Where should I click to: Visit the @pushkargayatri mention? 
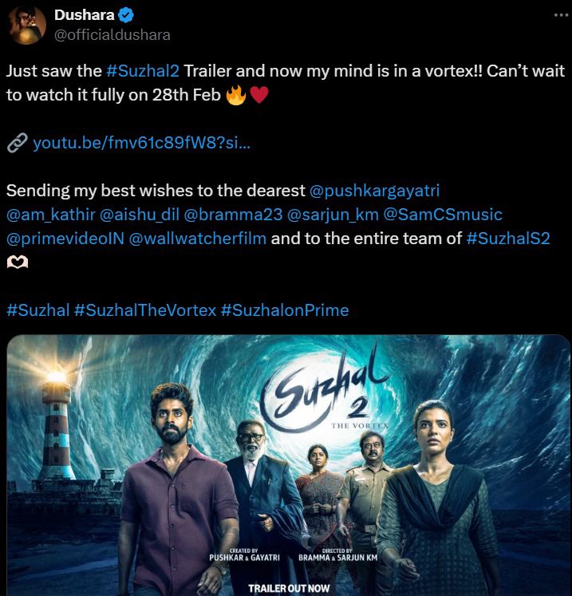(x=374, y=191)
